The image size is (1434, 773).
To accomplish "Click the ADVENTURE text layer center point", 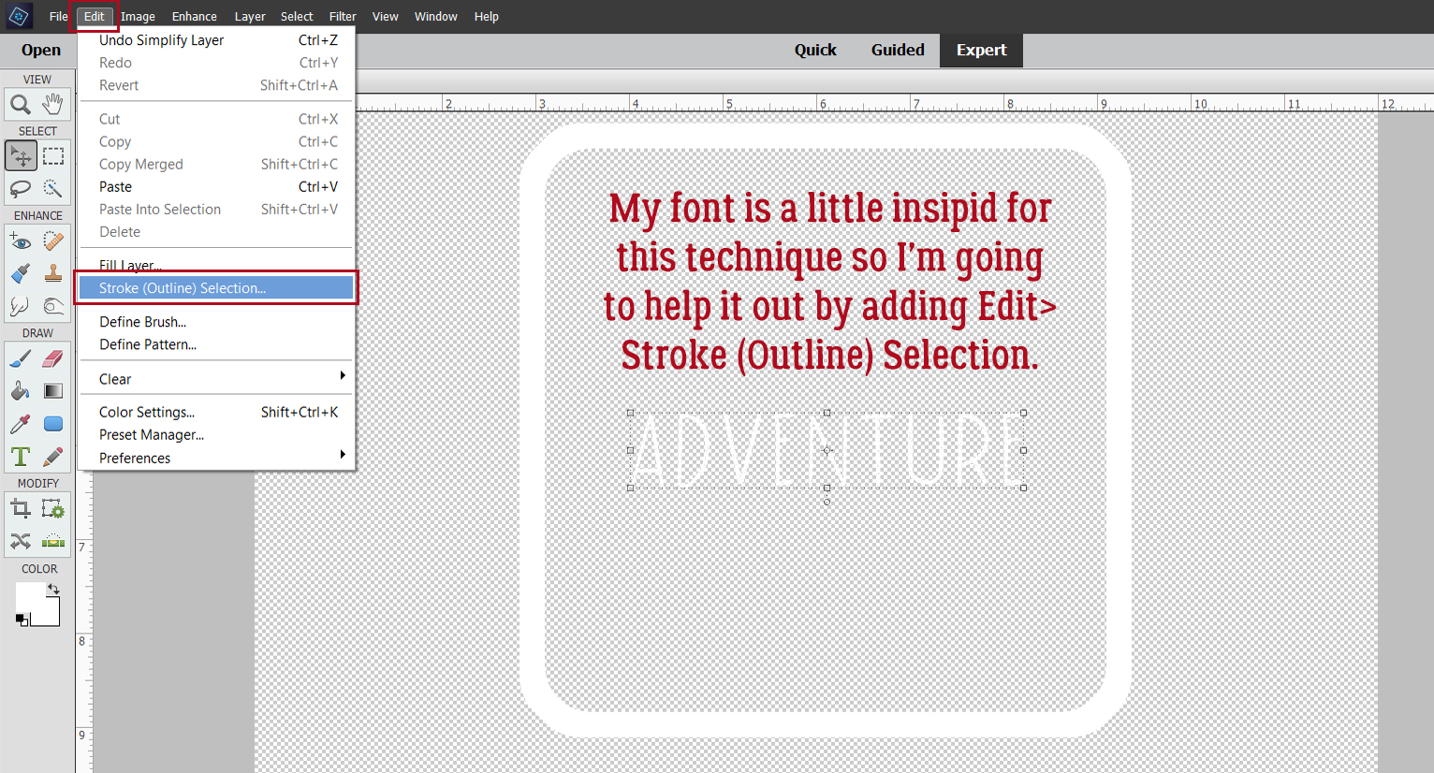I will 827,450.
